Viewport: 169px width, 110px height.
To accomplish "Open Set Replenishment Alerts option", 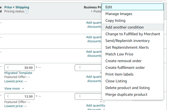I will click(x=127, y=47).
